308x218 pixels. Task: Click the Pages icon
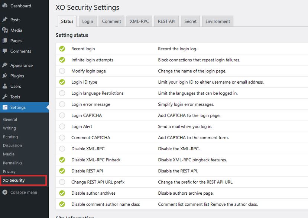click(5, 41)
